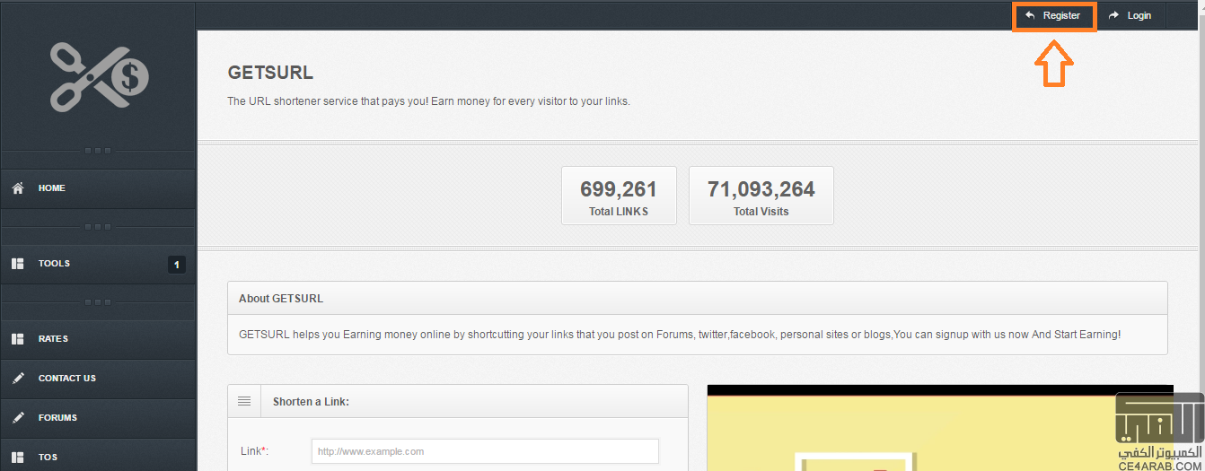The image size is (1205, 471).
Task: Click the pencil icon beside FORUMS
Action: pos(17,418)
